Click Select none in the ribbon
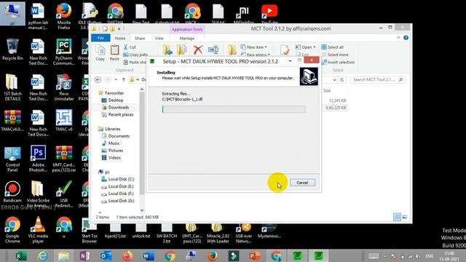The height and width of the screenshot is (262, 466). pyautogui.click(x=335, y=55)
